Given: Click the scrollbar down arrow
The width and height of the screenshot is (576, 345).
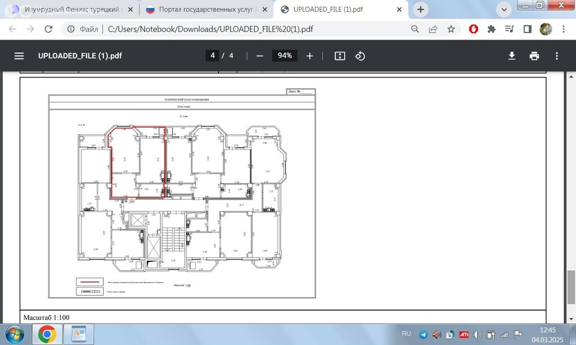Looking at the screenshot, I should pos(571,319).
